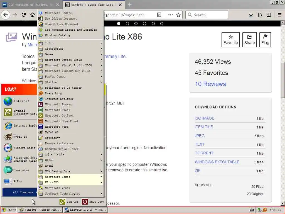
Task: Expand Microsoft Visual Studio 2008 folder
Action: [x=70, y=65]
